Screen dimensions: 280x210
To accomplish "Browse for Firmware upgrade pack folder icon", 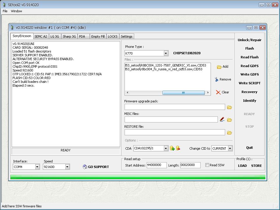I will 230,107.
